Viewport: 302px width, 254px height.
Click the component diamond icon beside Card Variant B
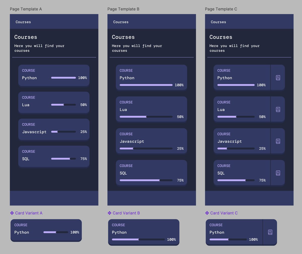click(109, 213)
